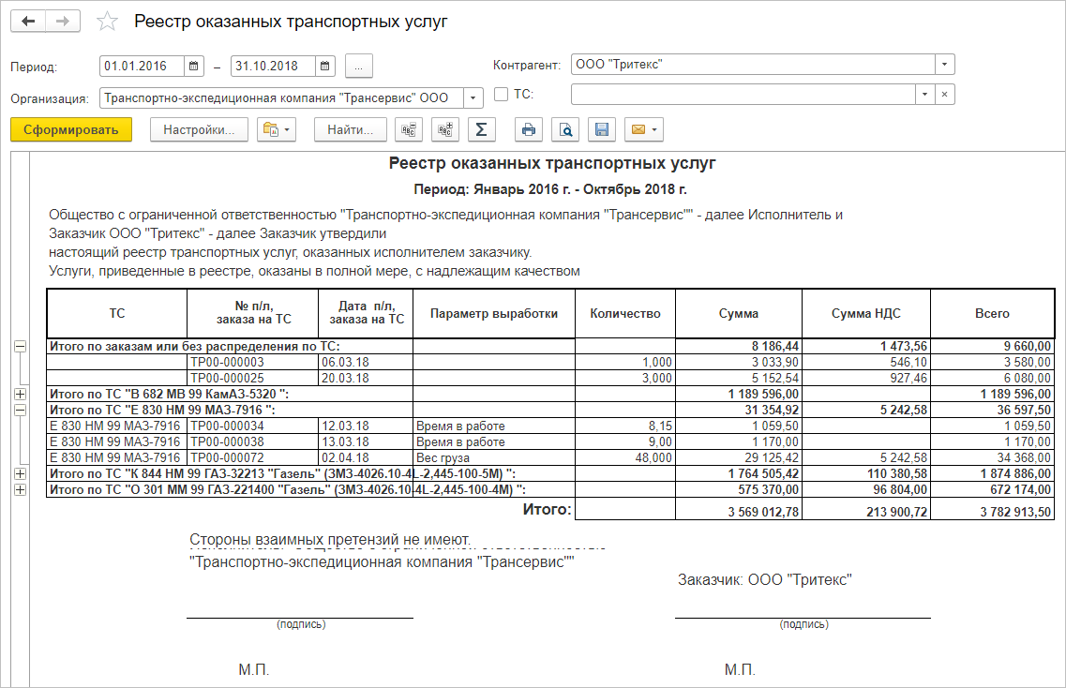
Task: Enable the ТС filter checkbox
Action: 501,95
